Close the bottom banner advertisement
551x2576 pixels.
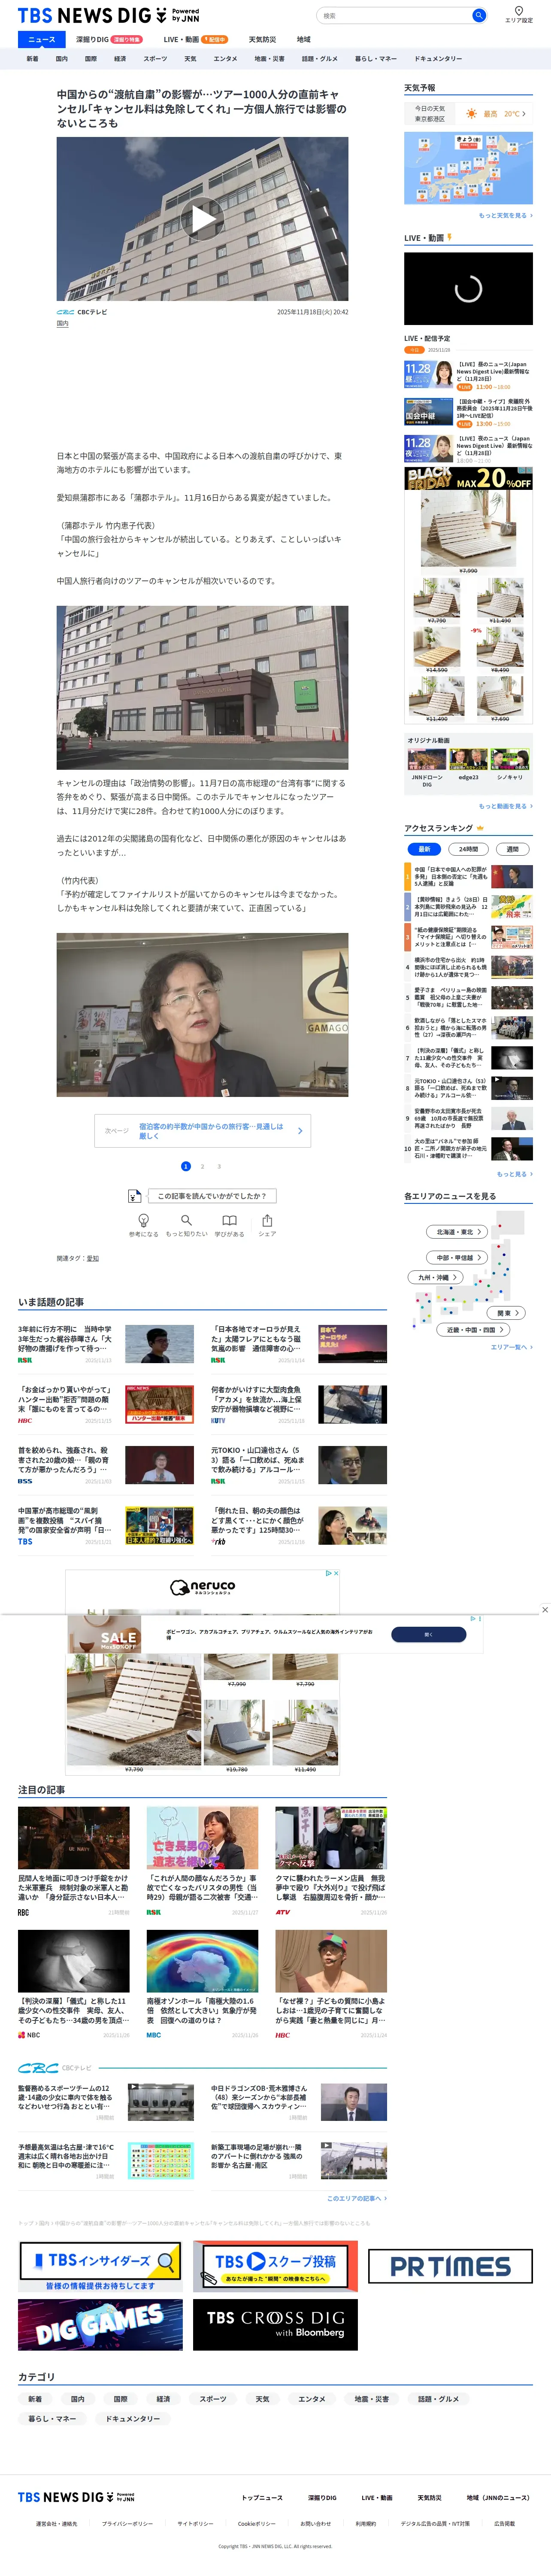545,1609
